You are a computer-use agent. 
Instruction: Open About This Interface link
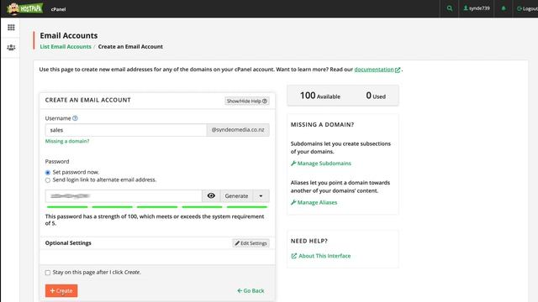point(321,256)
